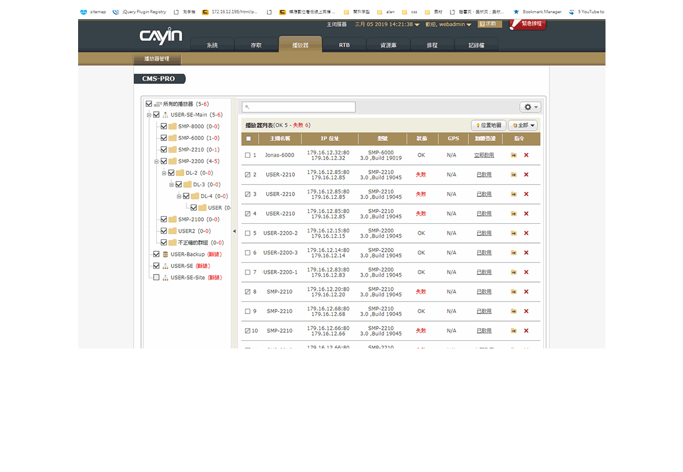Toggle checkbox for SMP-6000 group

coord(164,138)
